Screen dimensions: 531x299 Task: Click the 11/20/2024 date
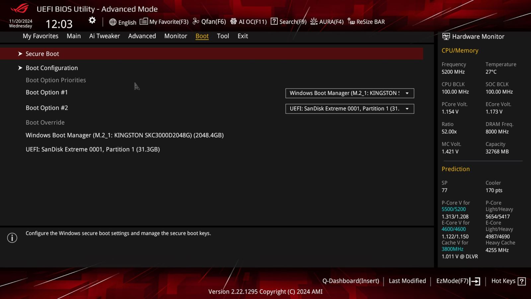pos(21,21)
